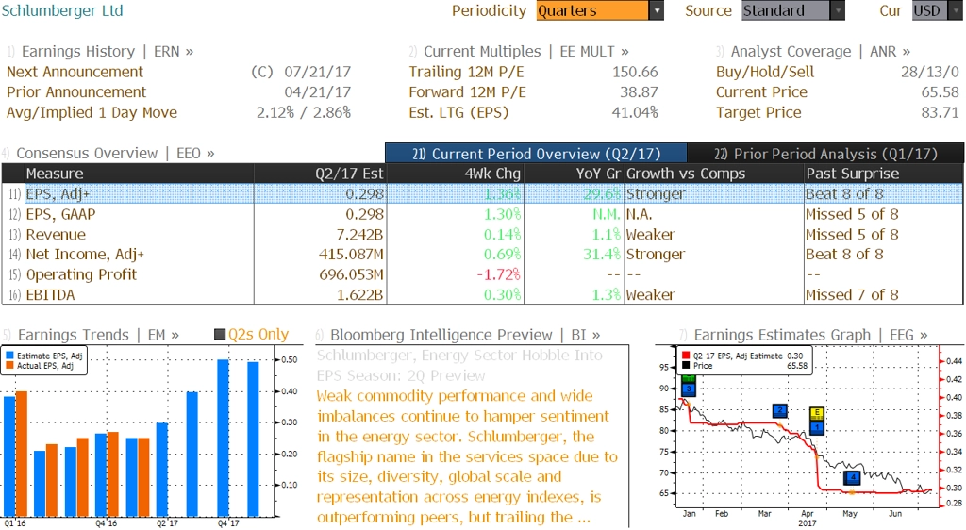Select the Revenue measure row
966x530 pixels.
(482, 235)
